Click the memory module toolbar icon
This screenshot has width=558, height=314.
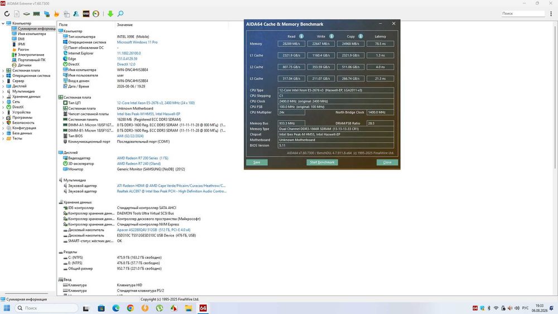(x=36, y=13)
